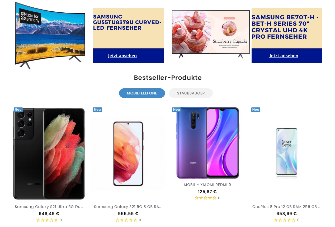Click the star rating under OnePlus 8 Pro
Viewport: 335px width, 227px height.
[x=285, y=220]
